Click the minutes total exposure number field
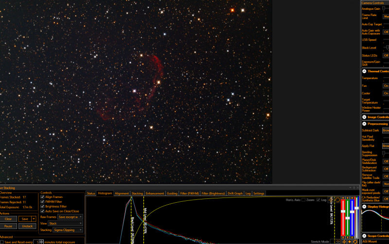 (x=36, y=242)
